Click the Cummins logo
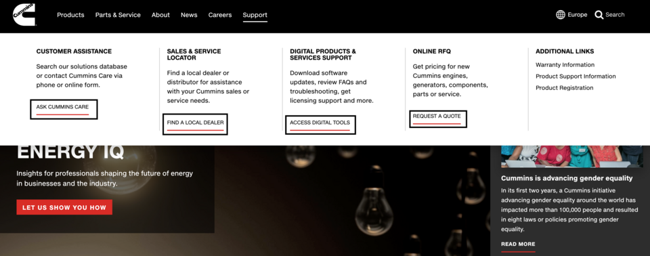 click(24, 14)
